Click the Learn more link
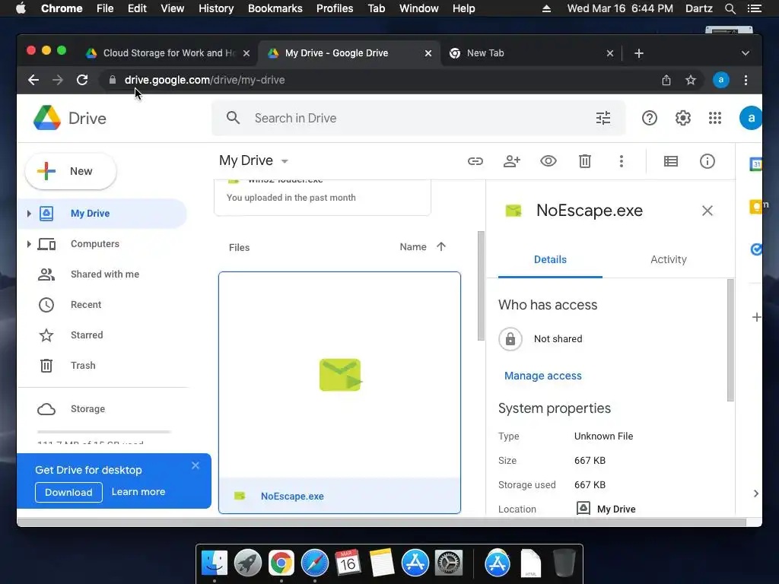Image resolution: width=779 pixels, height=584 pixels. 138,492
